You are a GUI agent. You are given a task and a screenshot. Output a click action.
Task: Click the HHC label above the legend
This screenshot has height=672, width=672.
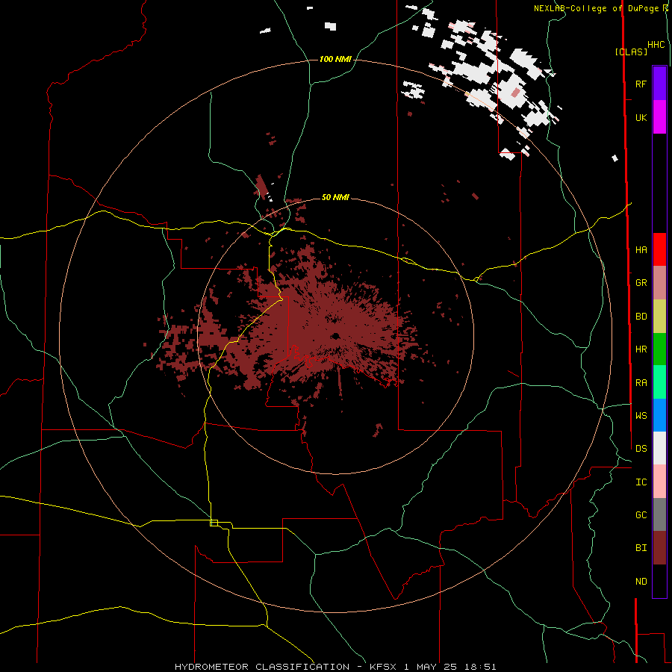(x=656, y=45)
